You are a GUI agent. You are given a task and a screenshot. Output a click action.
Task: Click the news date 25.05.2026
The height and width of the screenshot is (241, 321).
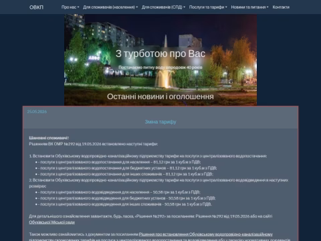pyautogui.click(x=37, y=112)
